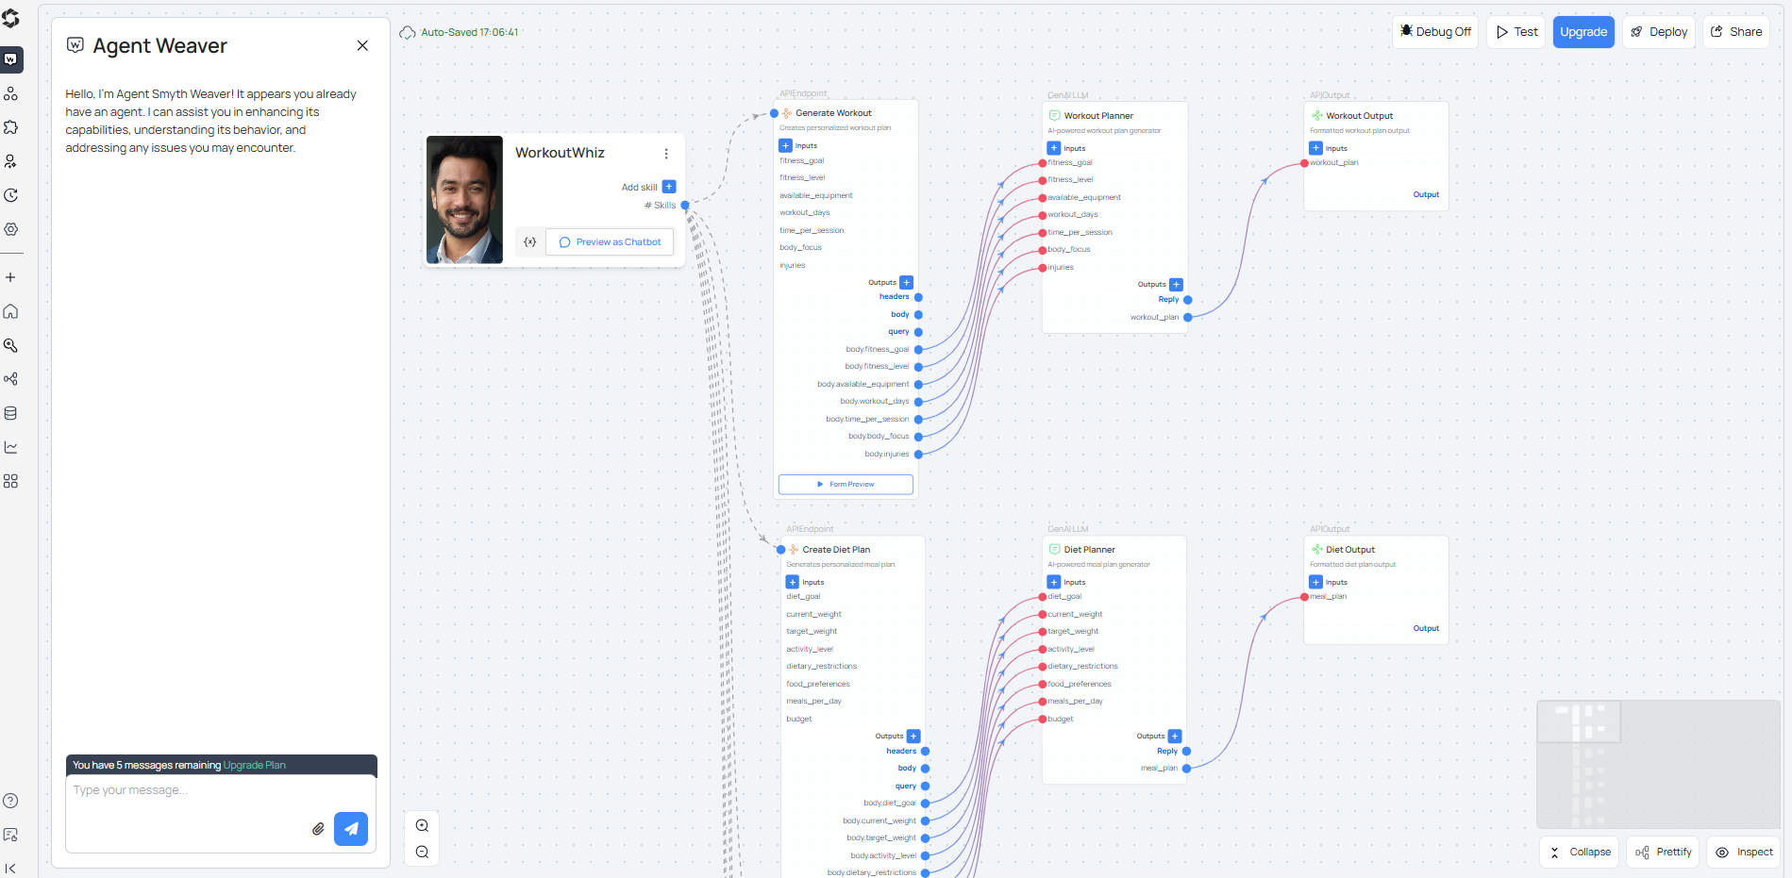The width and height of the screenshot is (1792, 878).
Task: Select the Workout Output node title
Action: point(1360,116)
